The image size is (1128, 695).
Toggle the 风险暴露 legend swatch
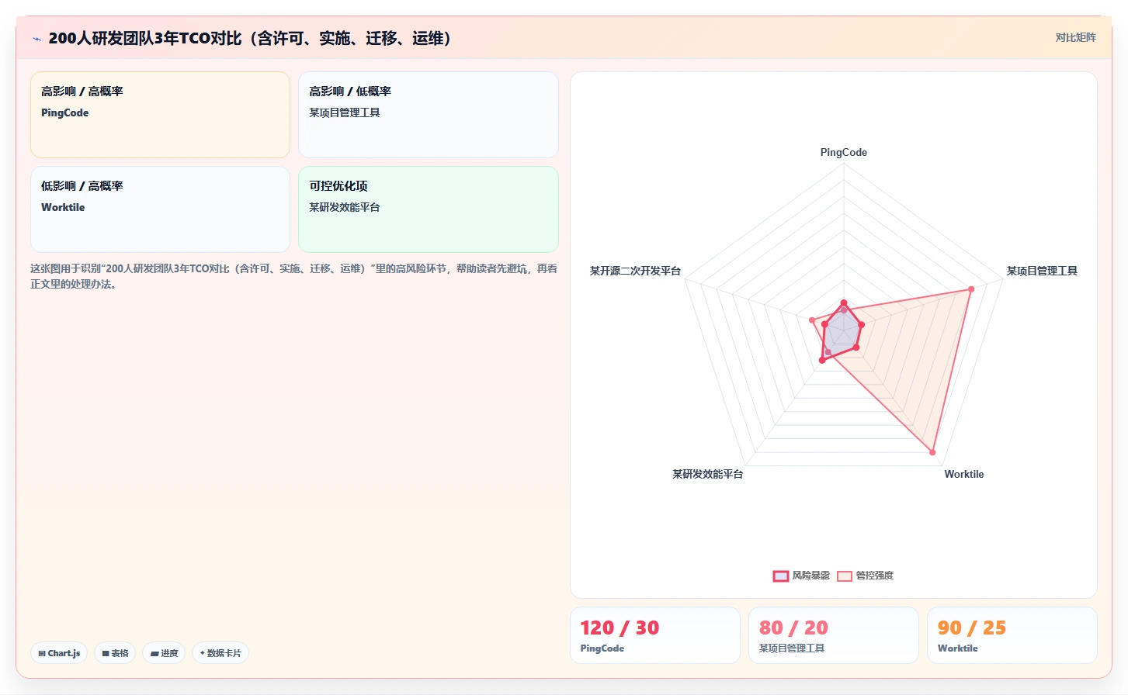781,576
